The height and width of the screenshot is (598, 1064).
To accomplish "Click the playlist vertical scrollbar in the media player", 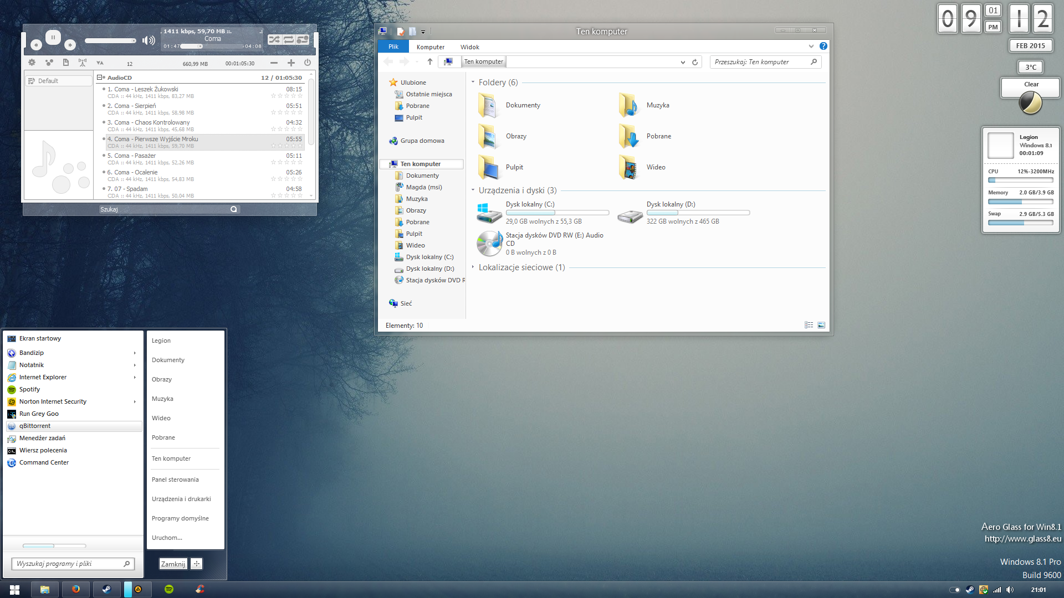I will coord(311,112).
